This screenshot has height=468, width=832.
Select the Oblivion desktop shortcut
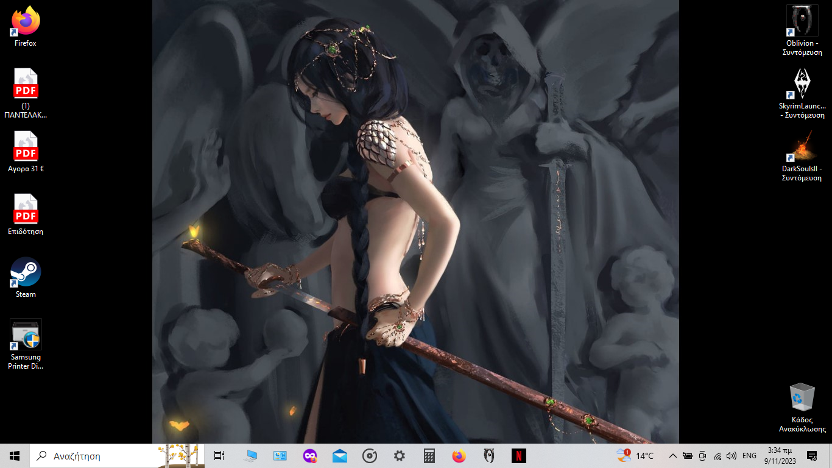tap(802, 30)
